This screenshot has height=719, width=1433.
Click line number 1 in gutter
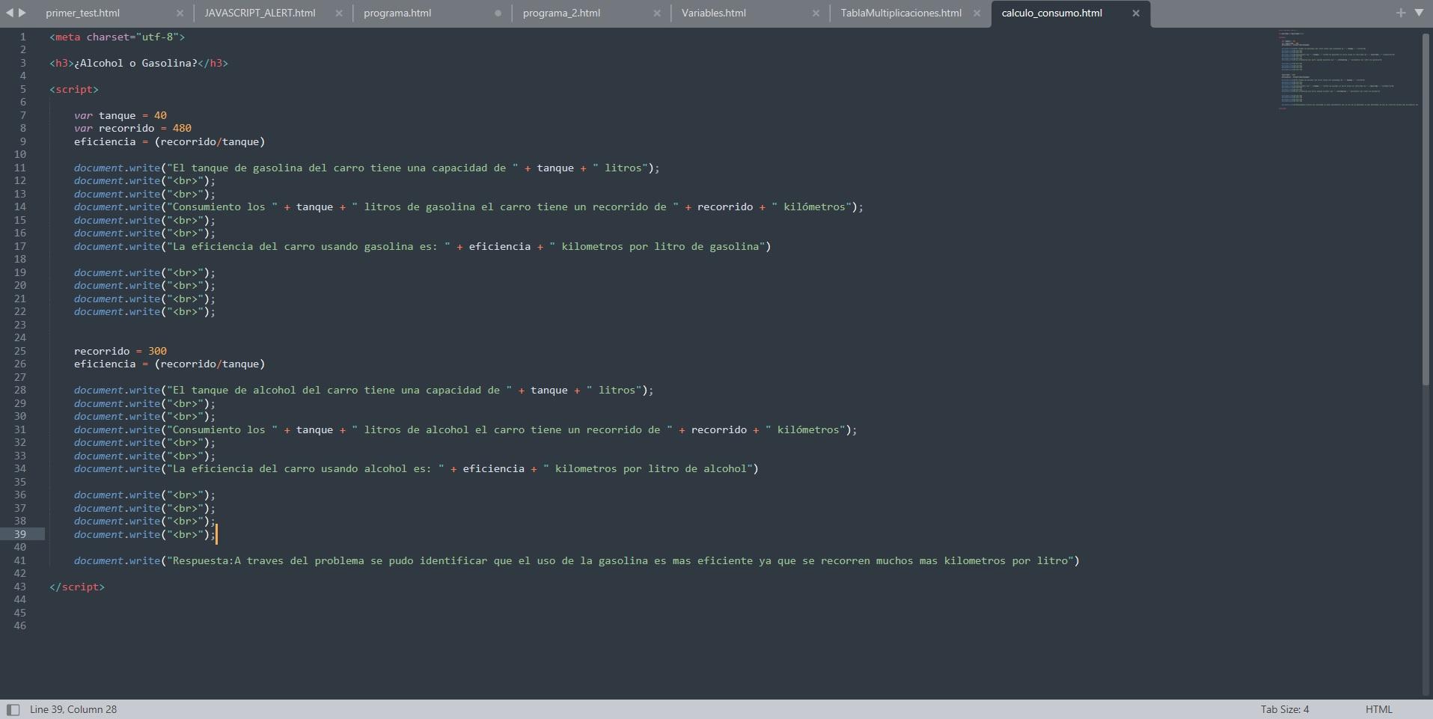coord(22,37)
